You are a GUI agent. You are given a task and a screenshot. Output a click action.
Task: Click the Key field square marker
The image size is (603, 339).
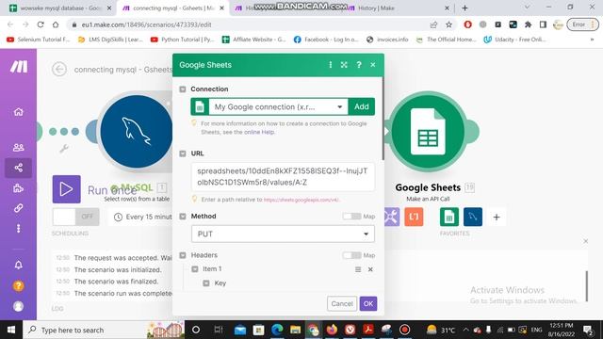click(206, 283)
